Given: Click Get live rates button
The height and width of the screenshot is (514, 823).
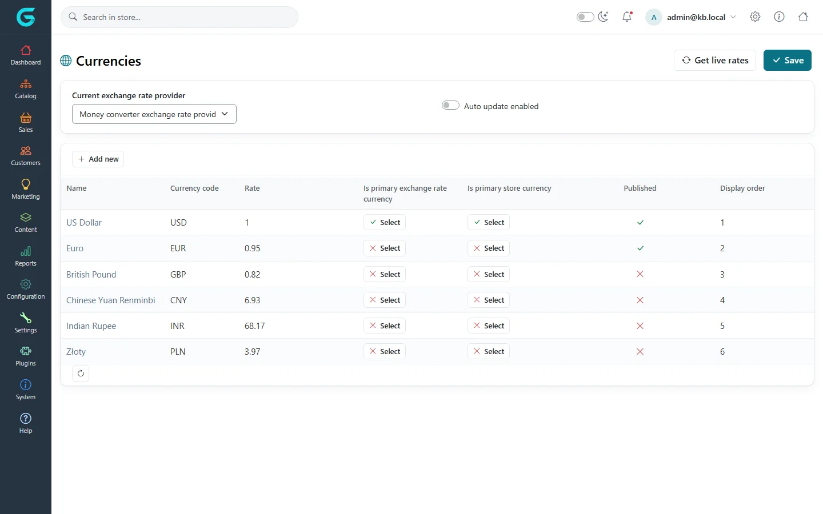Looking at the screenshot, I should 715,61.
